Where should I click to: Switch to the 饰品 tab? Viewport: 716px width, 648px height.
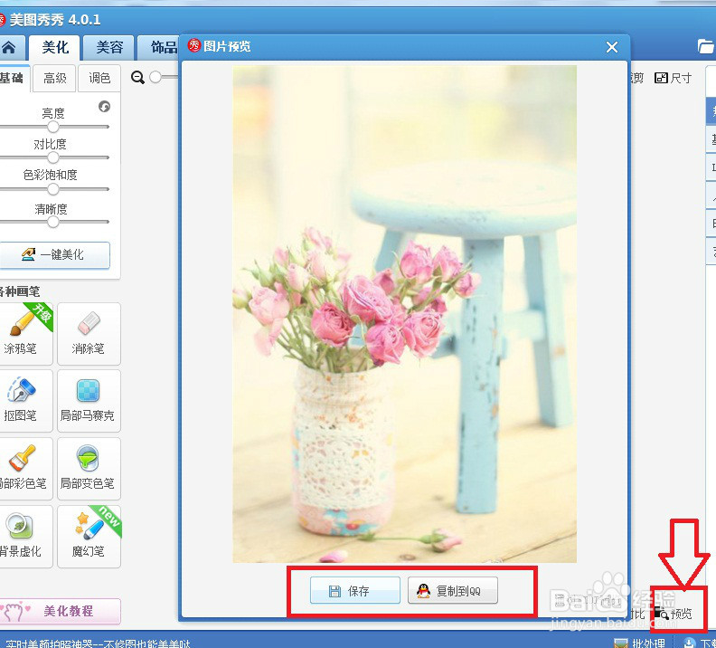point(159,48)
